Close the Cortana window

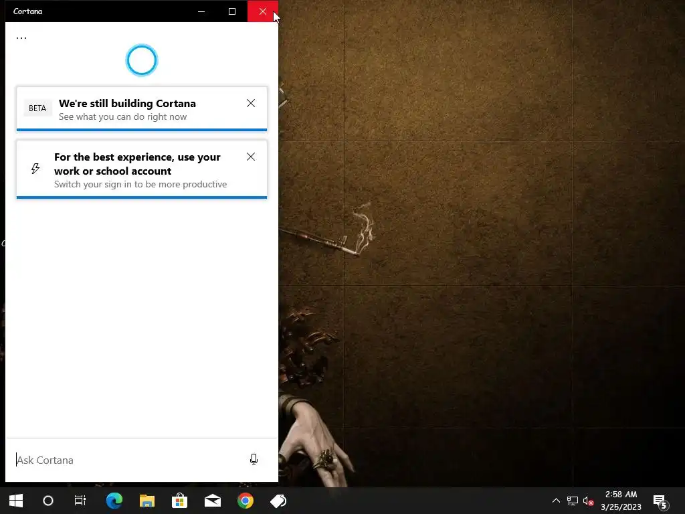click(x=262, y=11)
